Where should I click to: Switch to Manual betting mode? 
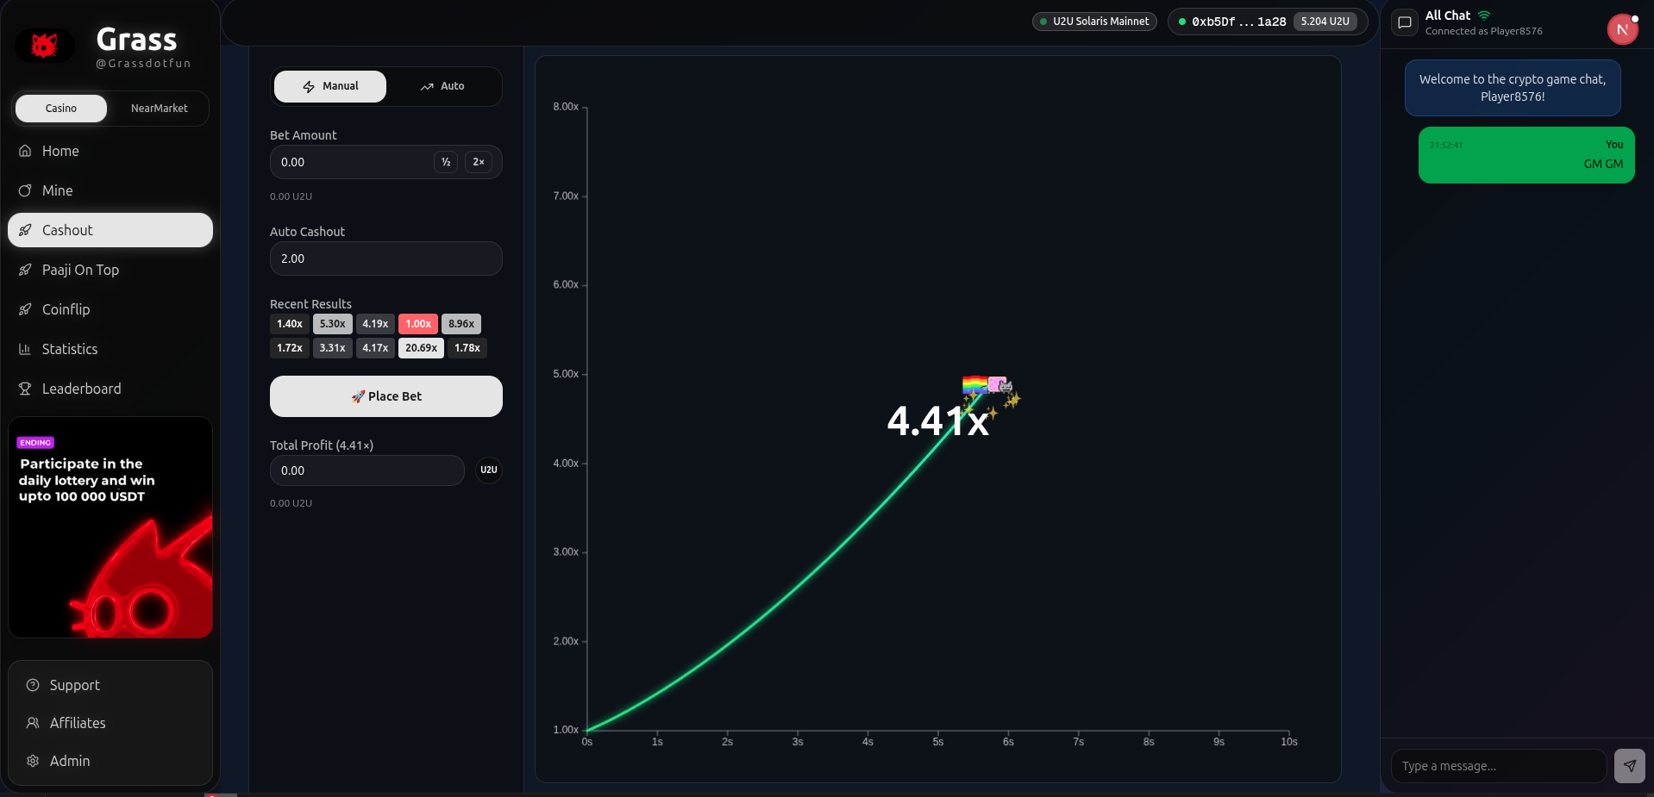[x=330, y=86]
